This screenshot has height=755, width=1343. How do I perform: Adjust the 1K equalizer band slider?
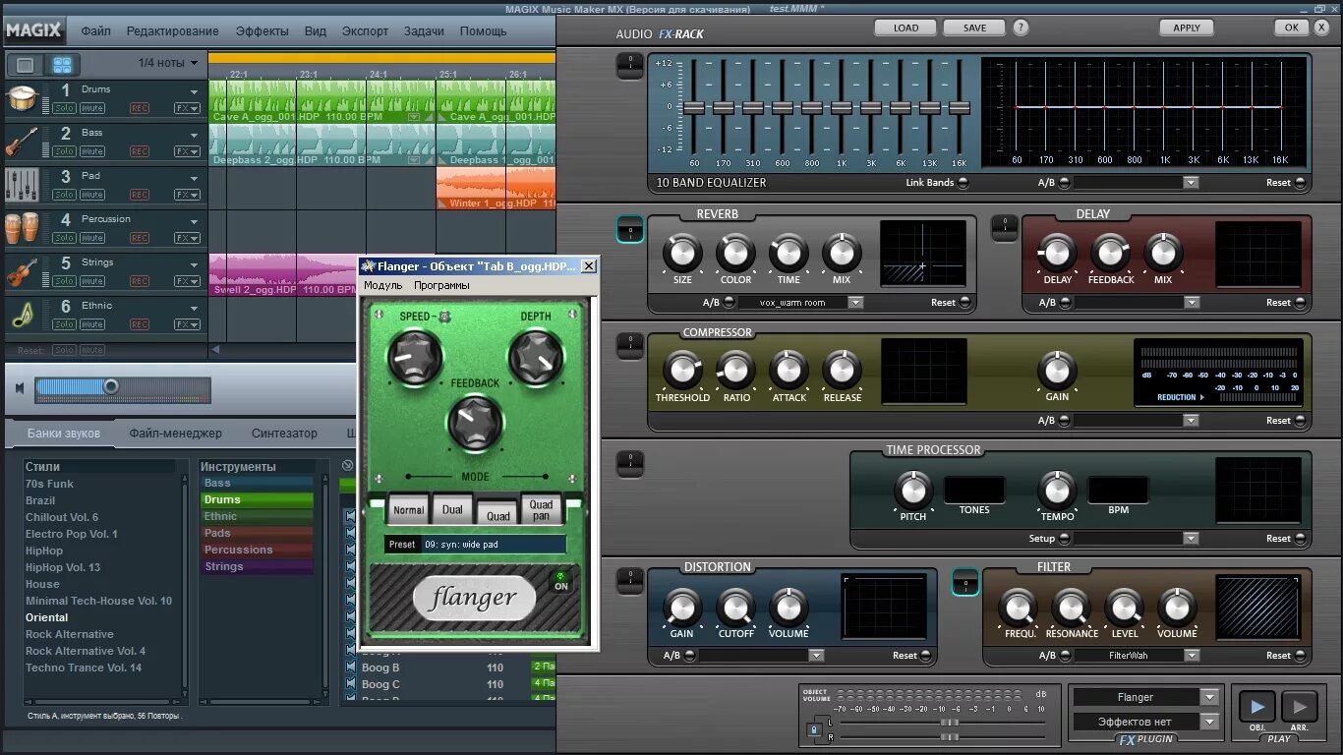pos(842,107)
